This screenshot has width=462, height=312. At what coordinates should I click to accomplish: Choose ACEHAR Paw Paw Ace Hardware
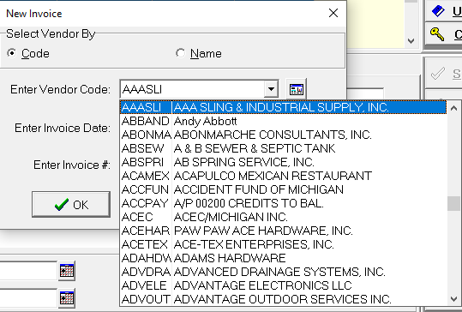coord(284,231)
